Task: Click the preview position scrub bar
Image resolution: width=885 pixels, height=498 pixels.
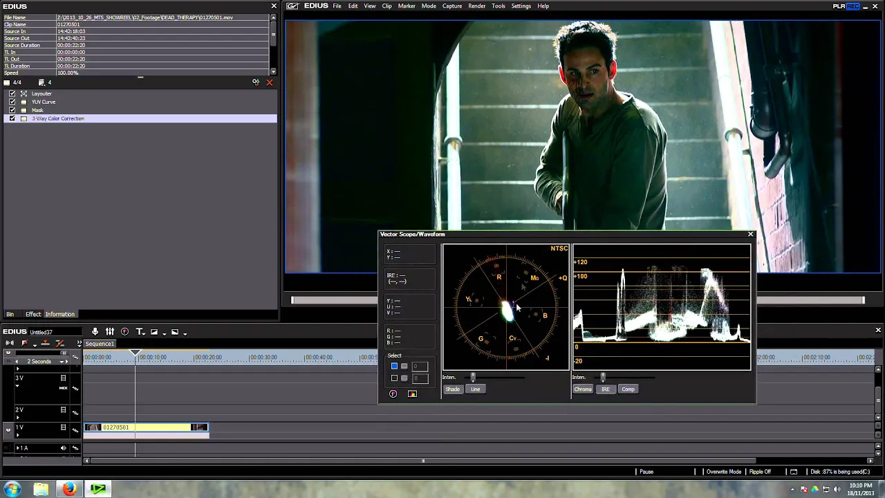Action: pos(577,300)
